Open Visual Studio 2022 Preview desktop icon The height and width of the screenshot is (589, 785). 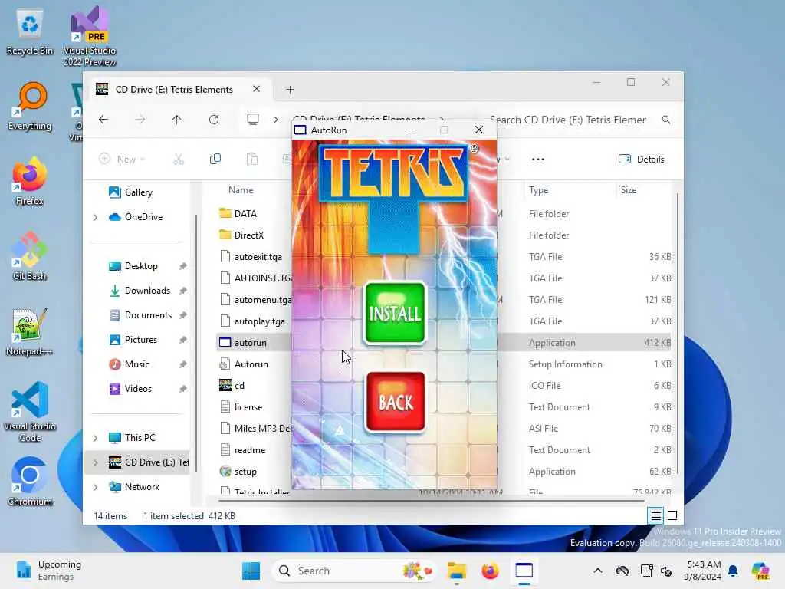[90, 36]
